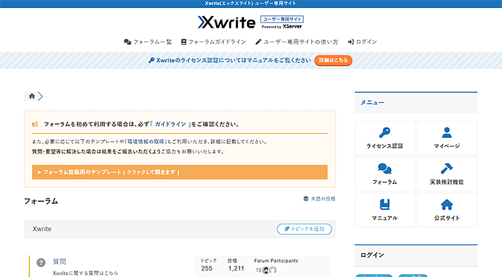Click the question mark icon beside 質問
The height and width of the screenshot is (277, 502).
click(x=41, y=262)
